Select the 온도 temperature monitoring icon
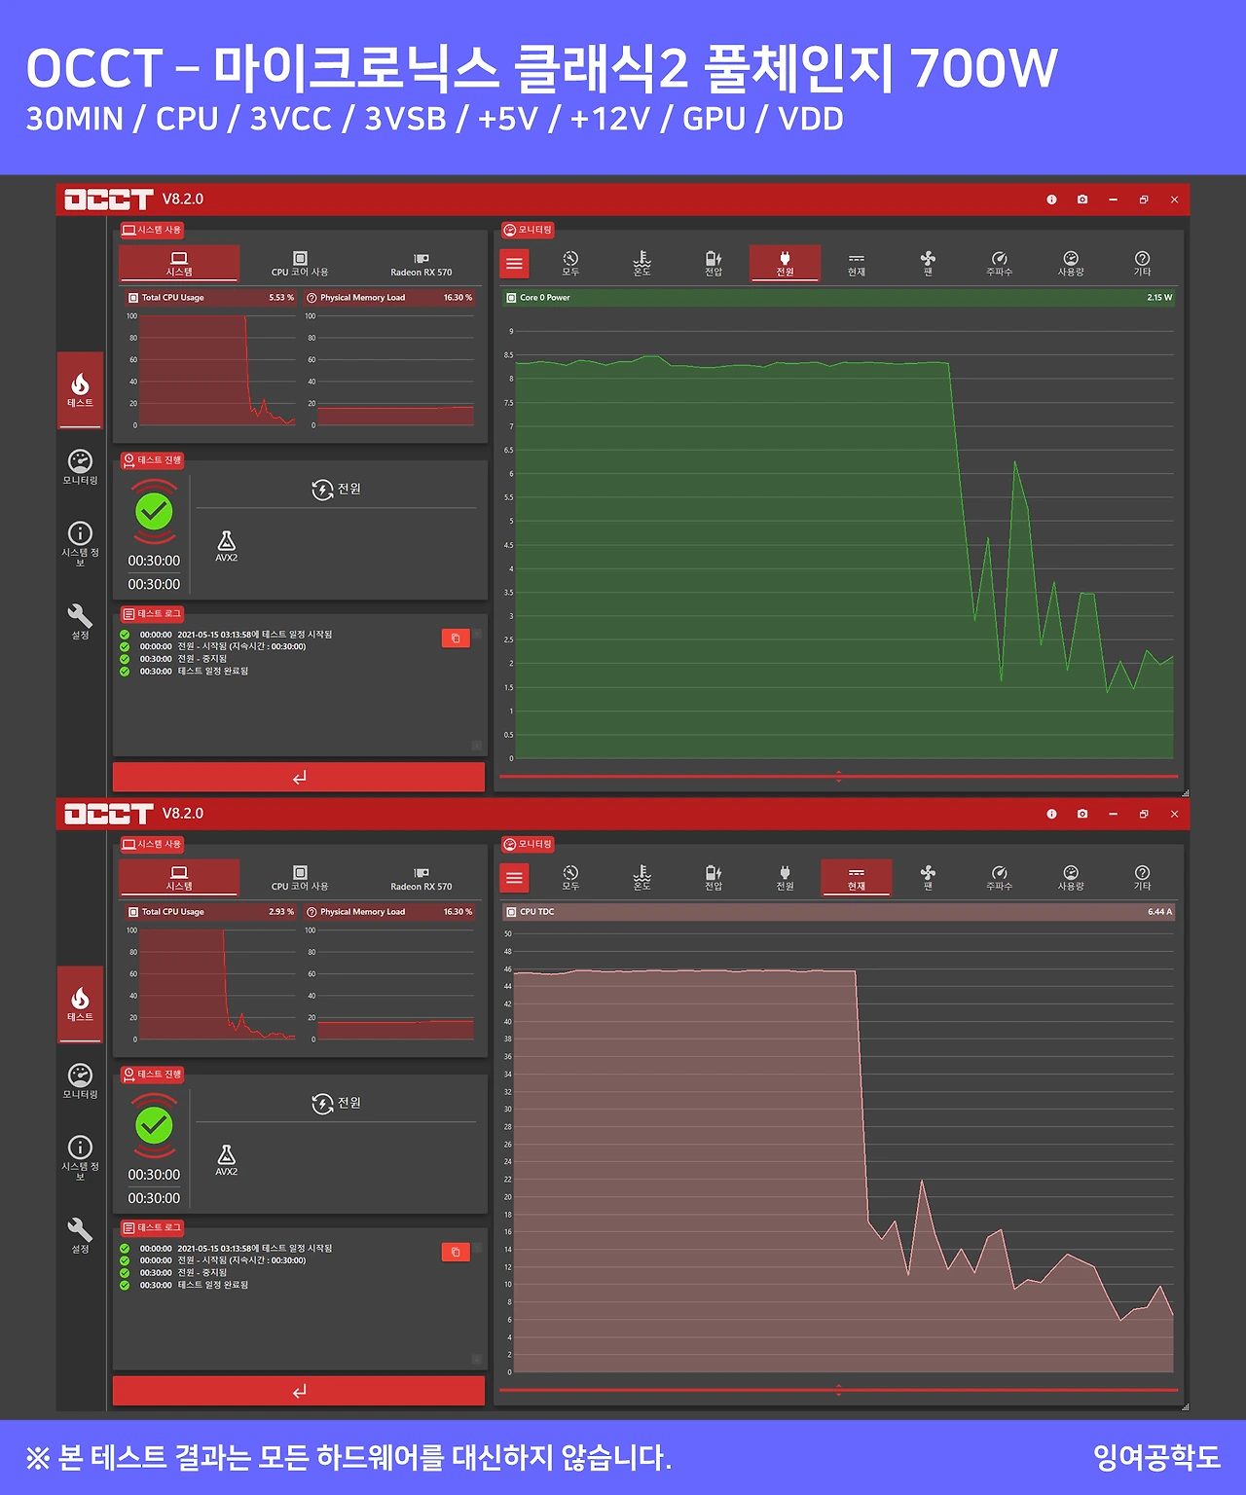Viewport: 1246px width, 1495px height. [642, 263]
